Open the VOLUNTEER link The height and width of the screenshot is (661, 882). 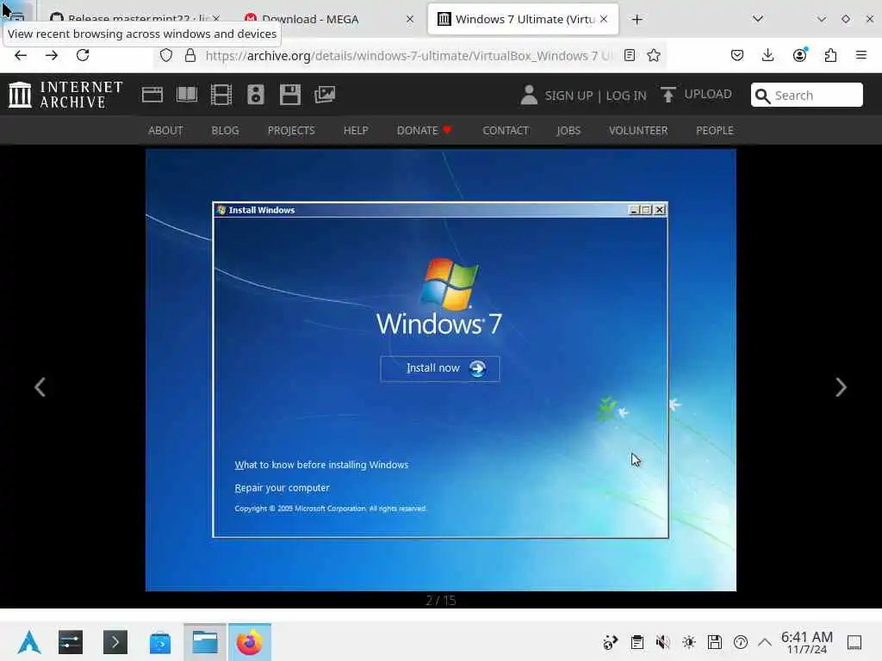[638, 131]
